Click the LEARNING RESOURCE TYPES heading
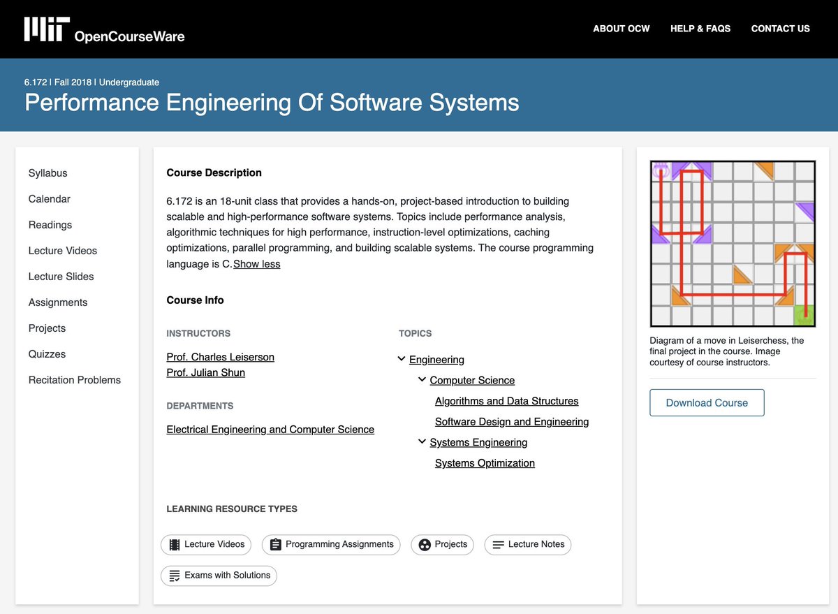This screenshot has width=838, height=614. click(232, 509)
